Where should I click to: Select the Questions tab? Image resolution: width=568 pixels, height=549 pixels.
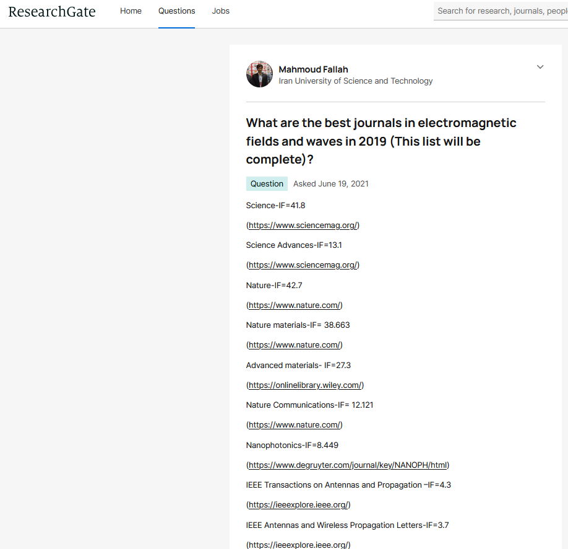click(176, 11)
